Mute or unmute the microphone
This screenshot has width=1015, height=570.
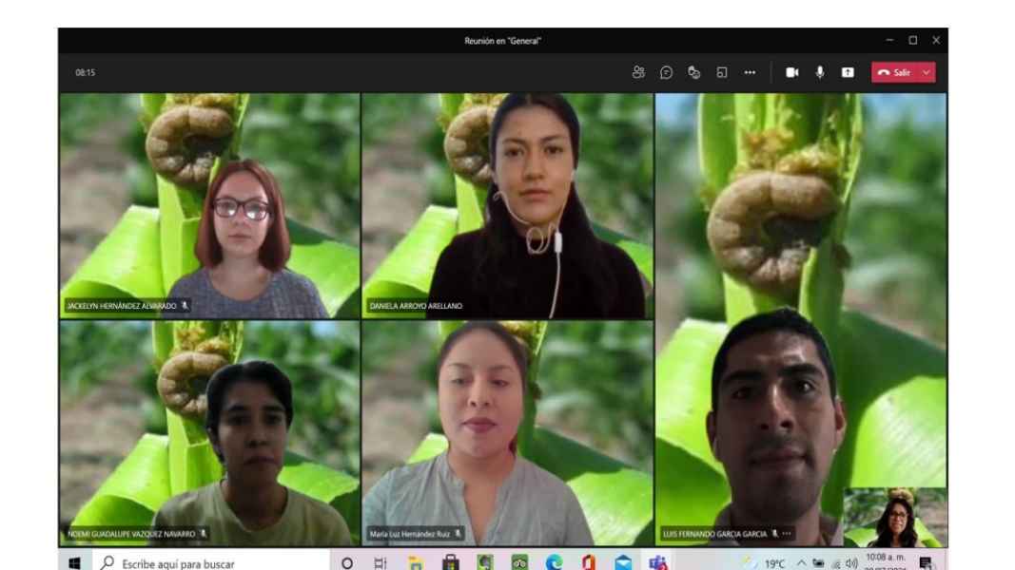(x=819, y=72)
